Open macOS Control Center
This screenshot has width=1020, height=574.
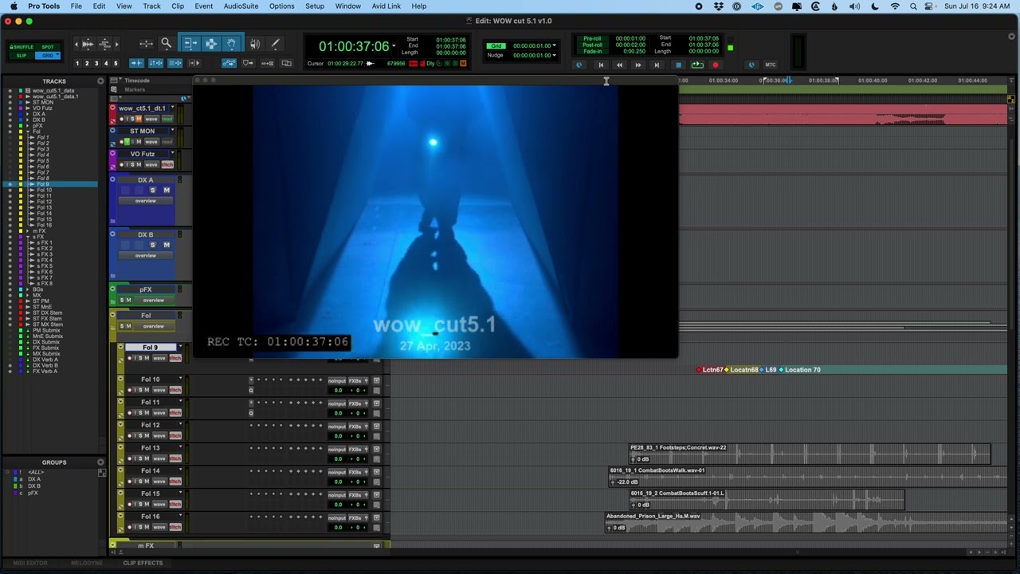click(x=931, y=6)
